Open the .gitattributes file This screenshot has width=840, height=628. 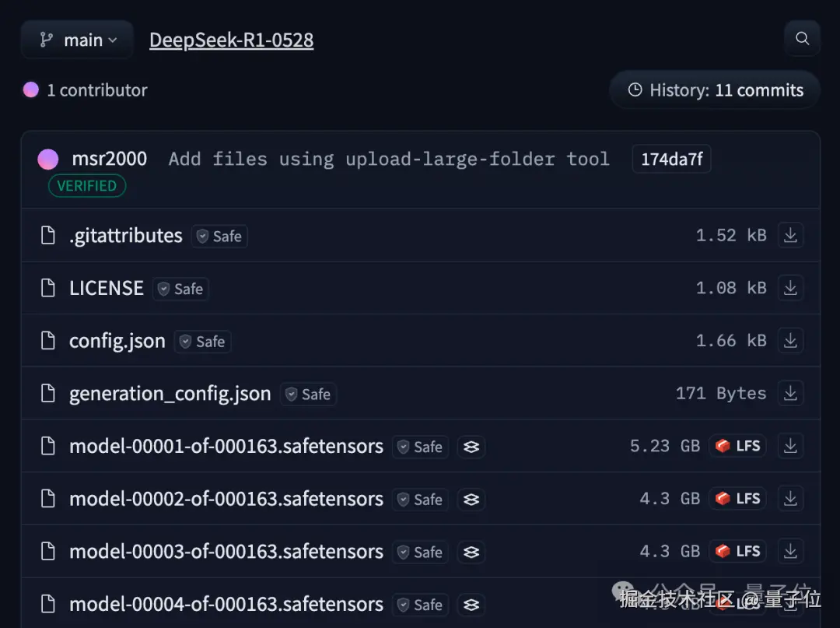[126, 236]
